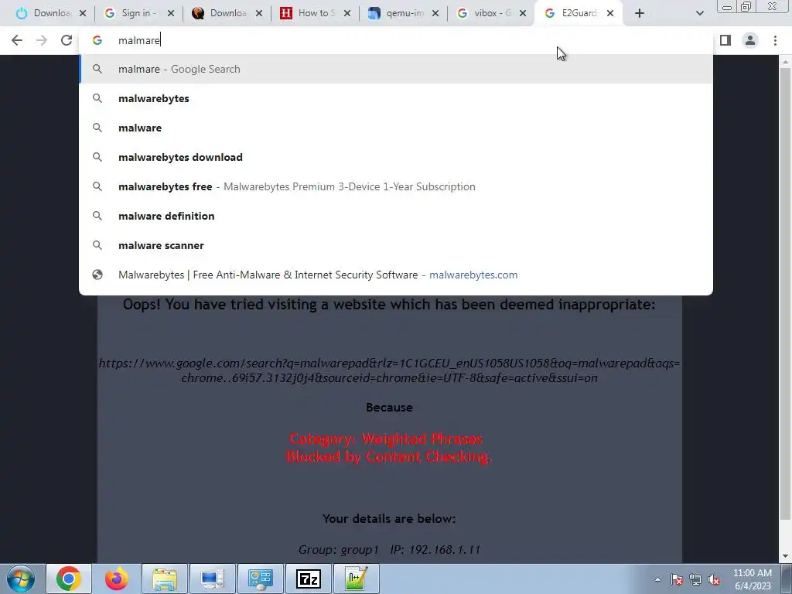The width and height of the screenshot is (792, 594).
Task: Click the blocked google.com search URL text
Action: 389,370
